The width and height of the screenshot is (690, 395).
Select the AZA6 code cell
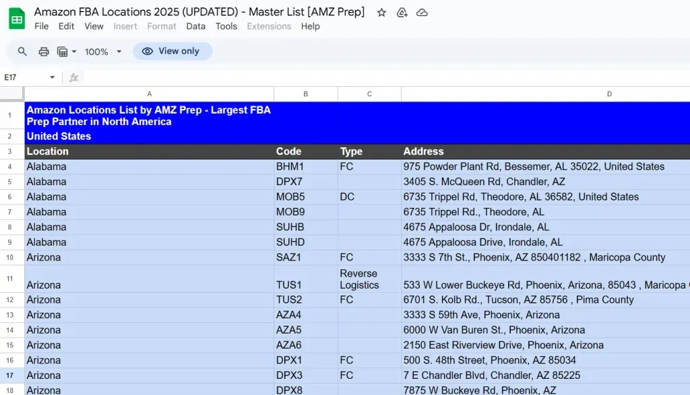point(306,345)
